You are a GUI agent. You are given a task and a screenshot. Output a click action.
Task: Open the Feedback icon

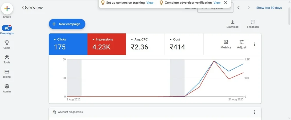[253, 22]
